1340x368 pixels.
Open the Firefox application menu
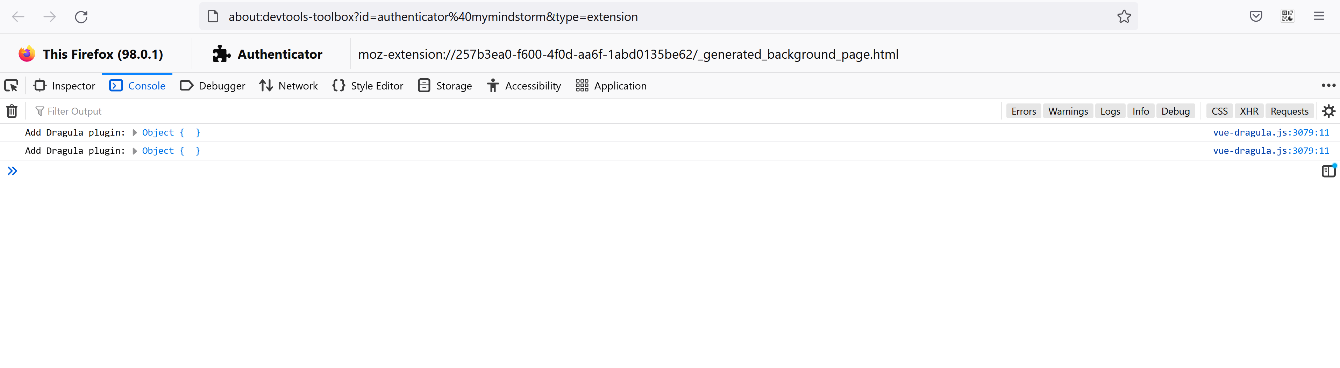click(1320, 16)
